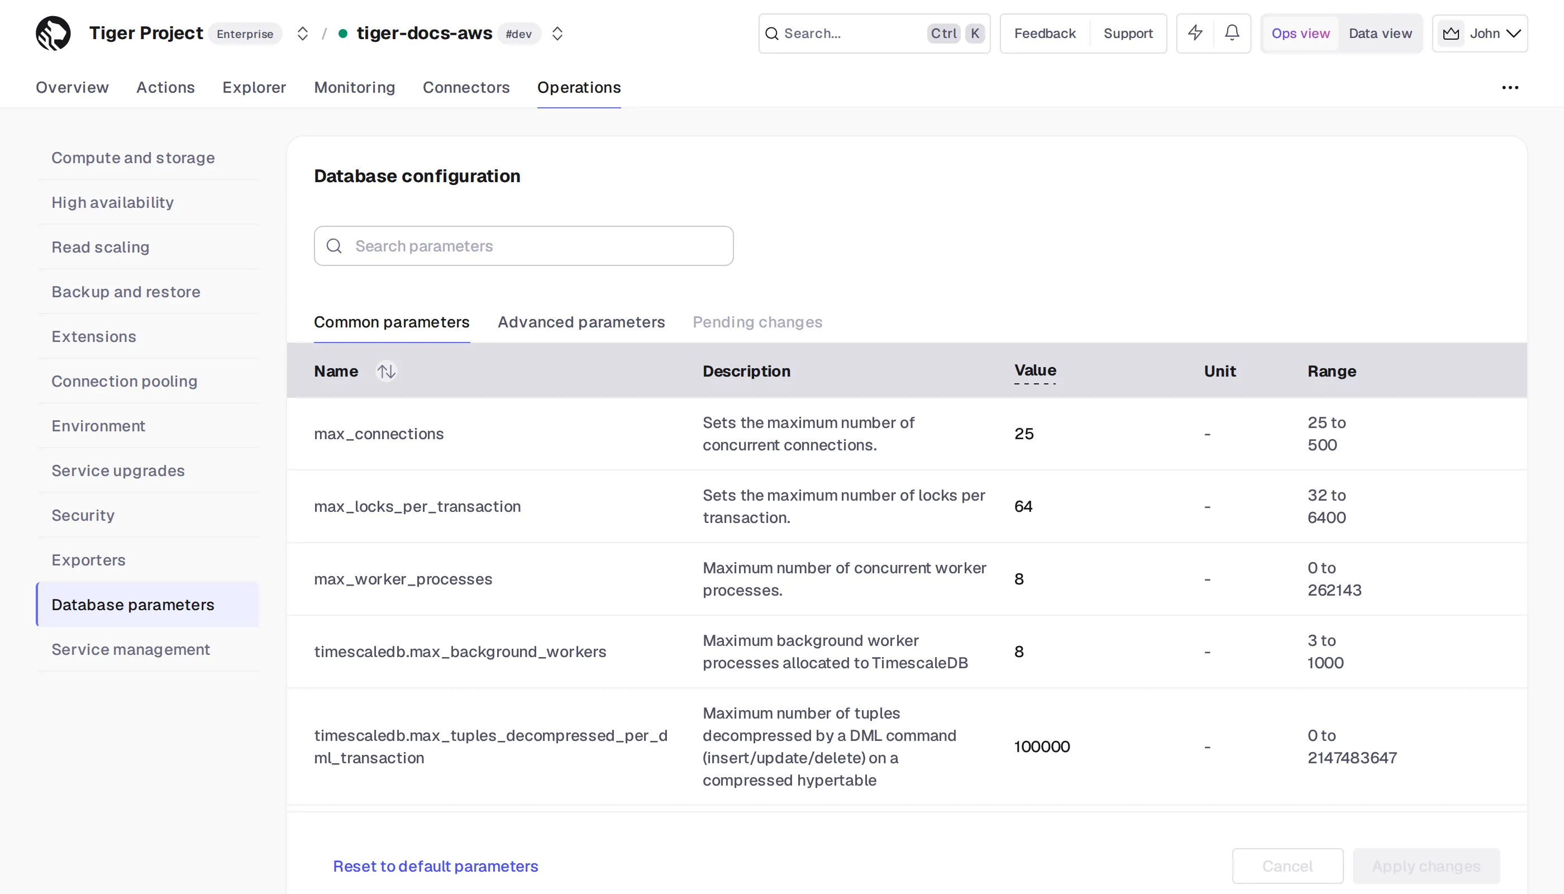Open the Connectors tab
Viewport: 1564px width, 894px height.
[x=466, y=88]
